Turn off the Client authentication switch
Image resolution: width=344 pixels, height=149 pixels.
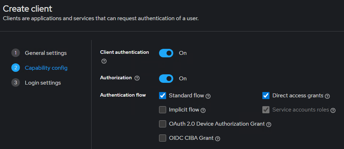pyautogui.click(x=166, y=53)
